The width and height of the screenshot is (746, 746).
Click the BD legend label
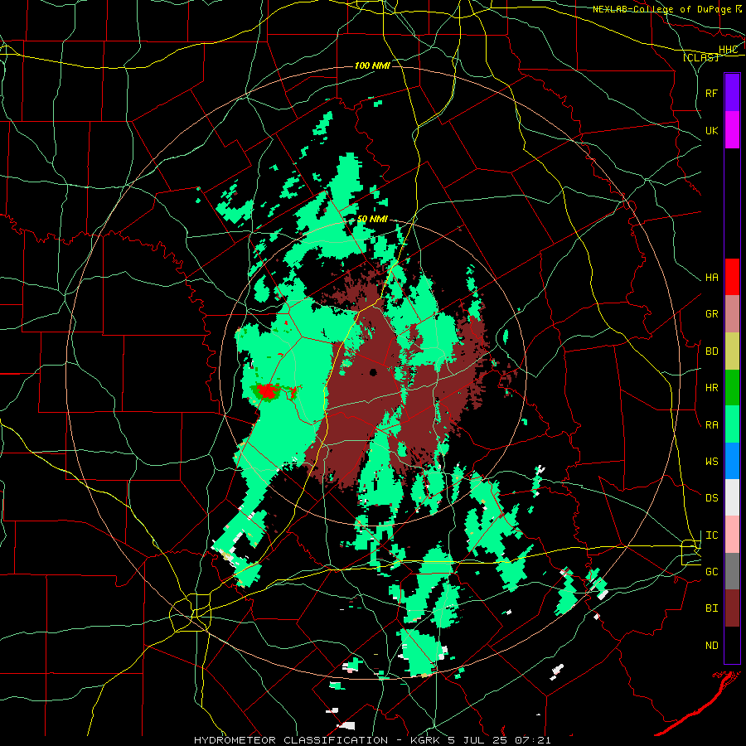tap(711, 351)
